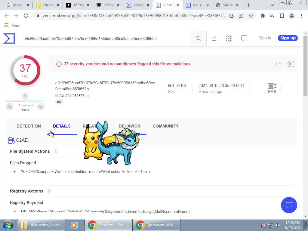Click the VirusTotal logo

click(x=9, y=38)
